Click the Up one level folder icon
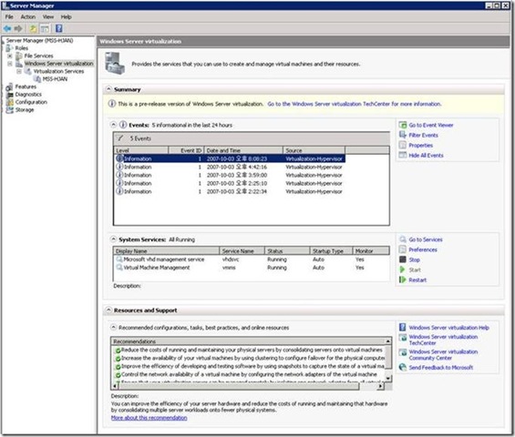Screen dimensions: 515x437 (x=33, y=28)
